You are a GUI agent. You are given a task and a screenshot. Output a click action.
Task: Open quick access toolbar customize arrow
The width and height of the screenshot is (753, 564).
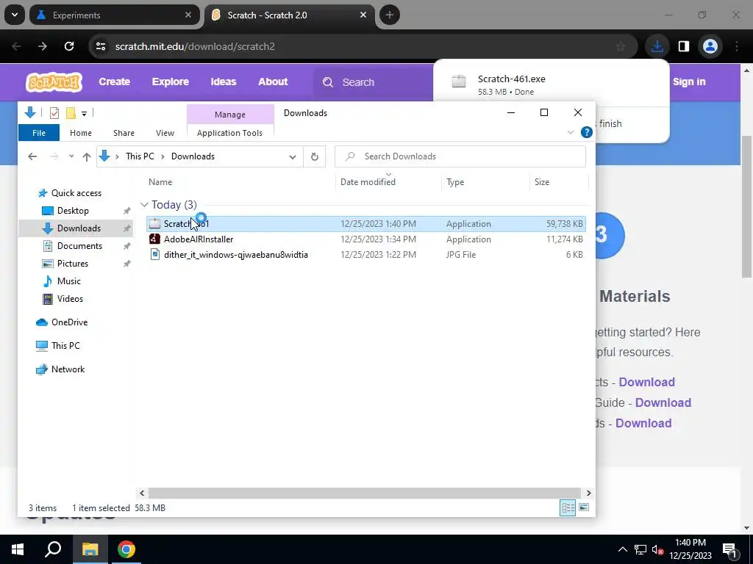tap(84, 114)
